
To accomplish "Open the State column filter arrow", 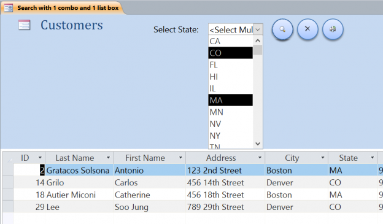I will (x=372, y=158).
